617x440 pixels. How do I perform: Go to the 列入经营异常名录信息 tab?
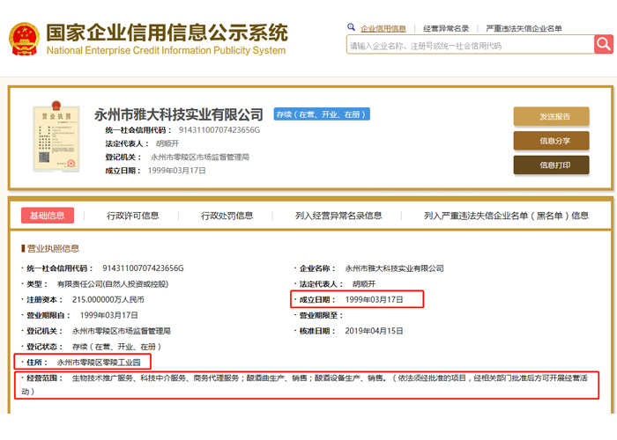pos(338,216)
